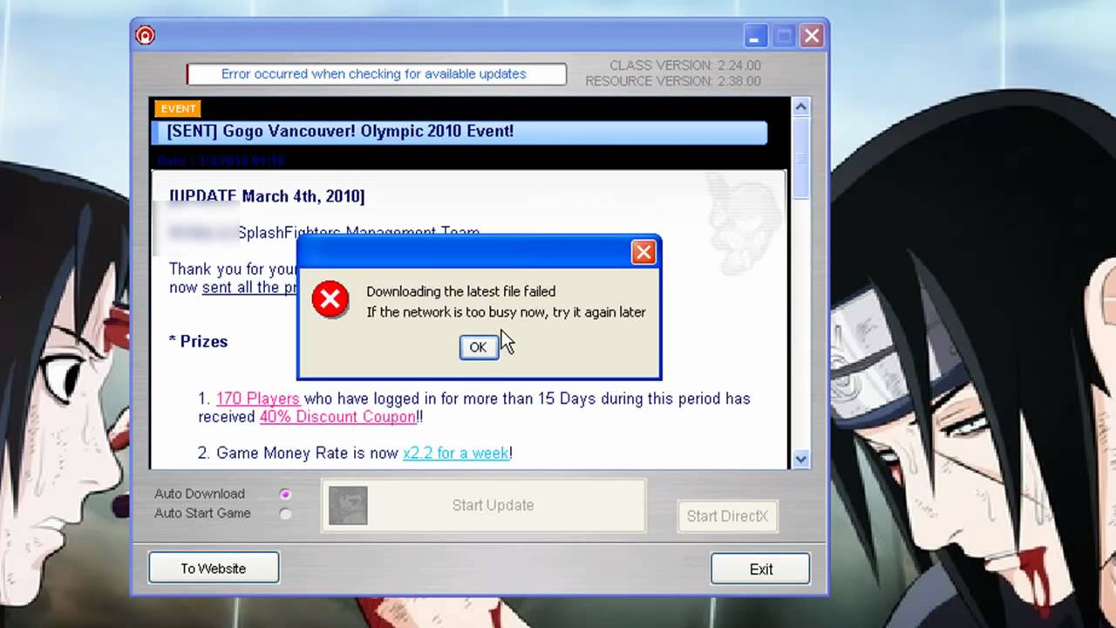The height and width of the screenshot is (628, 1116).
Task: Open the To Website button
Action: click(x=214, y=568)
